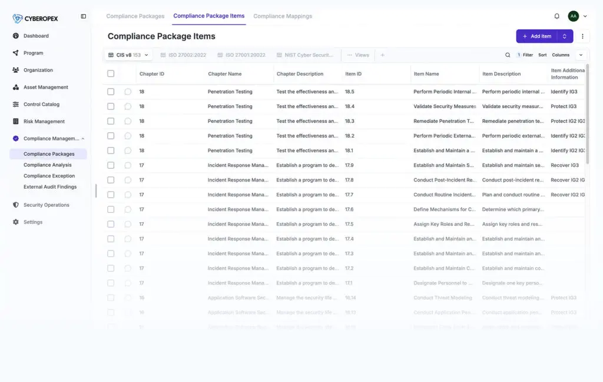The image size is (603, 382).
Task: Click the Add item button
Action: [x=537, y=36]
